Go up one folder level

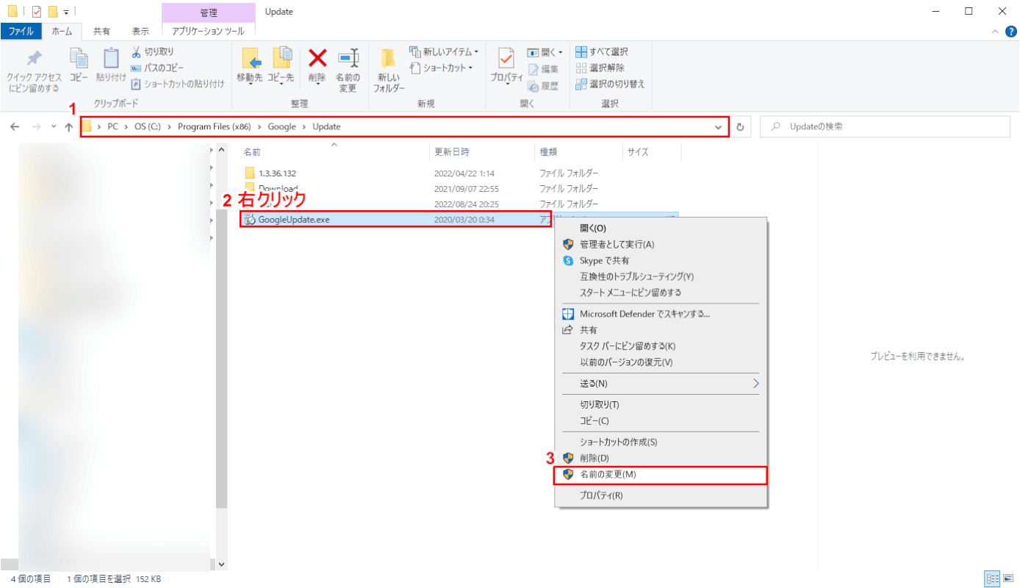pos(69,126)
